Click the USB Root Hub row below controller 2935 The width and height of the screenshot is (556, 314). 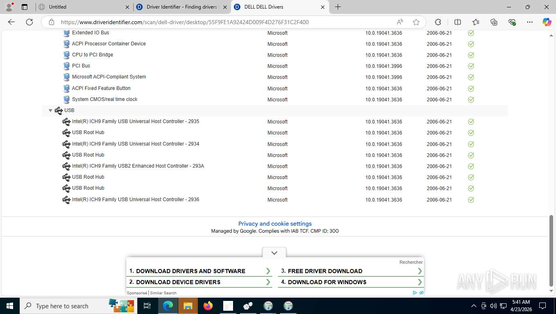click(275, 132)
